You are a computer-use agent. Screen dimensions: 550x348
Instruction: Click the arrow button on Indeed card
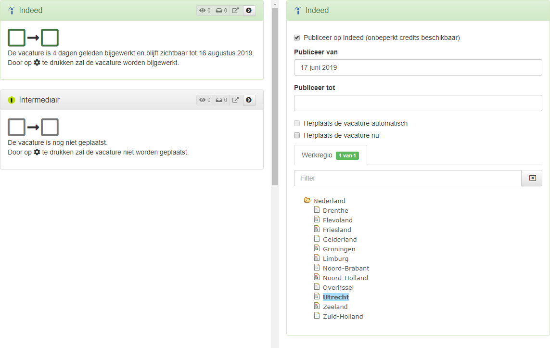(249, 11)
